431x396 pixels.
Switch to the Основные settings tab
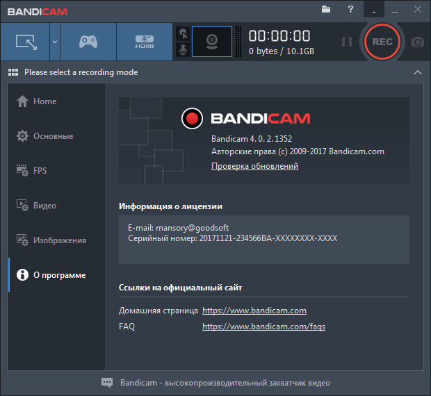coord(53,136)
